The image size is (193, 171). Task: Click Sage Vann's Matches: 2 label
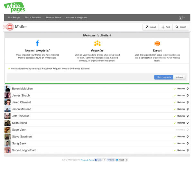tap(180, 130)
